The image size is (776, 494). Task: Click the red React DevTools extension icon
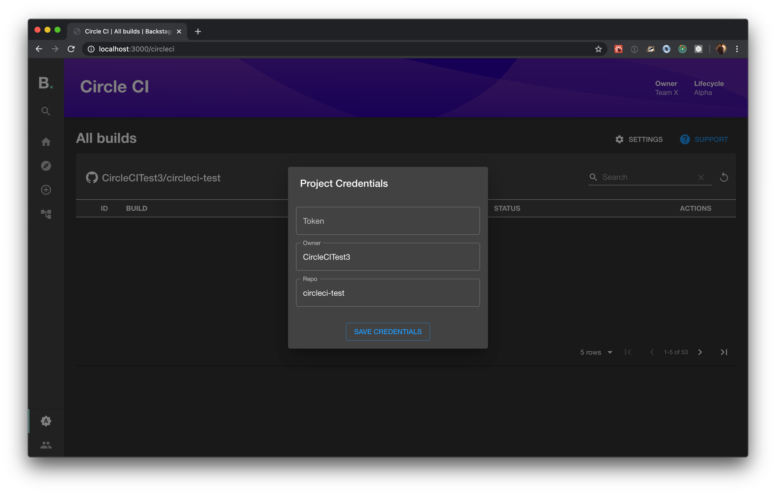point(618,49)
